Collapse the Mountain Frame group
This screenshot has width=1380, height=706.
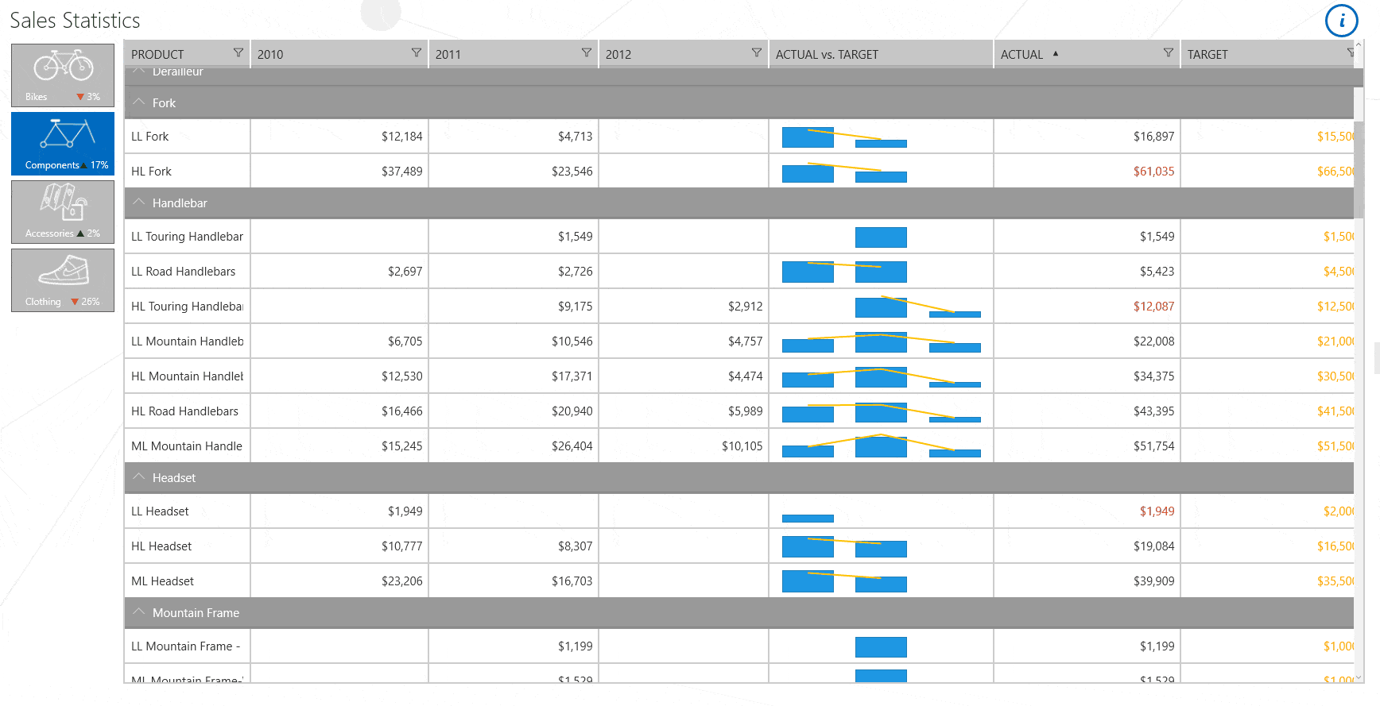139,612
